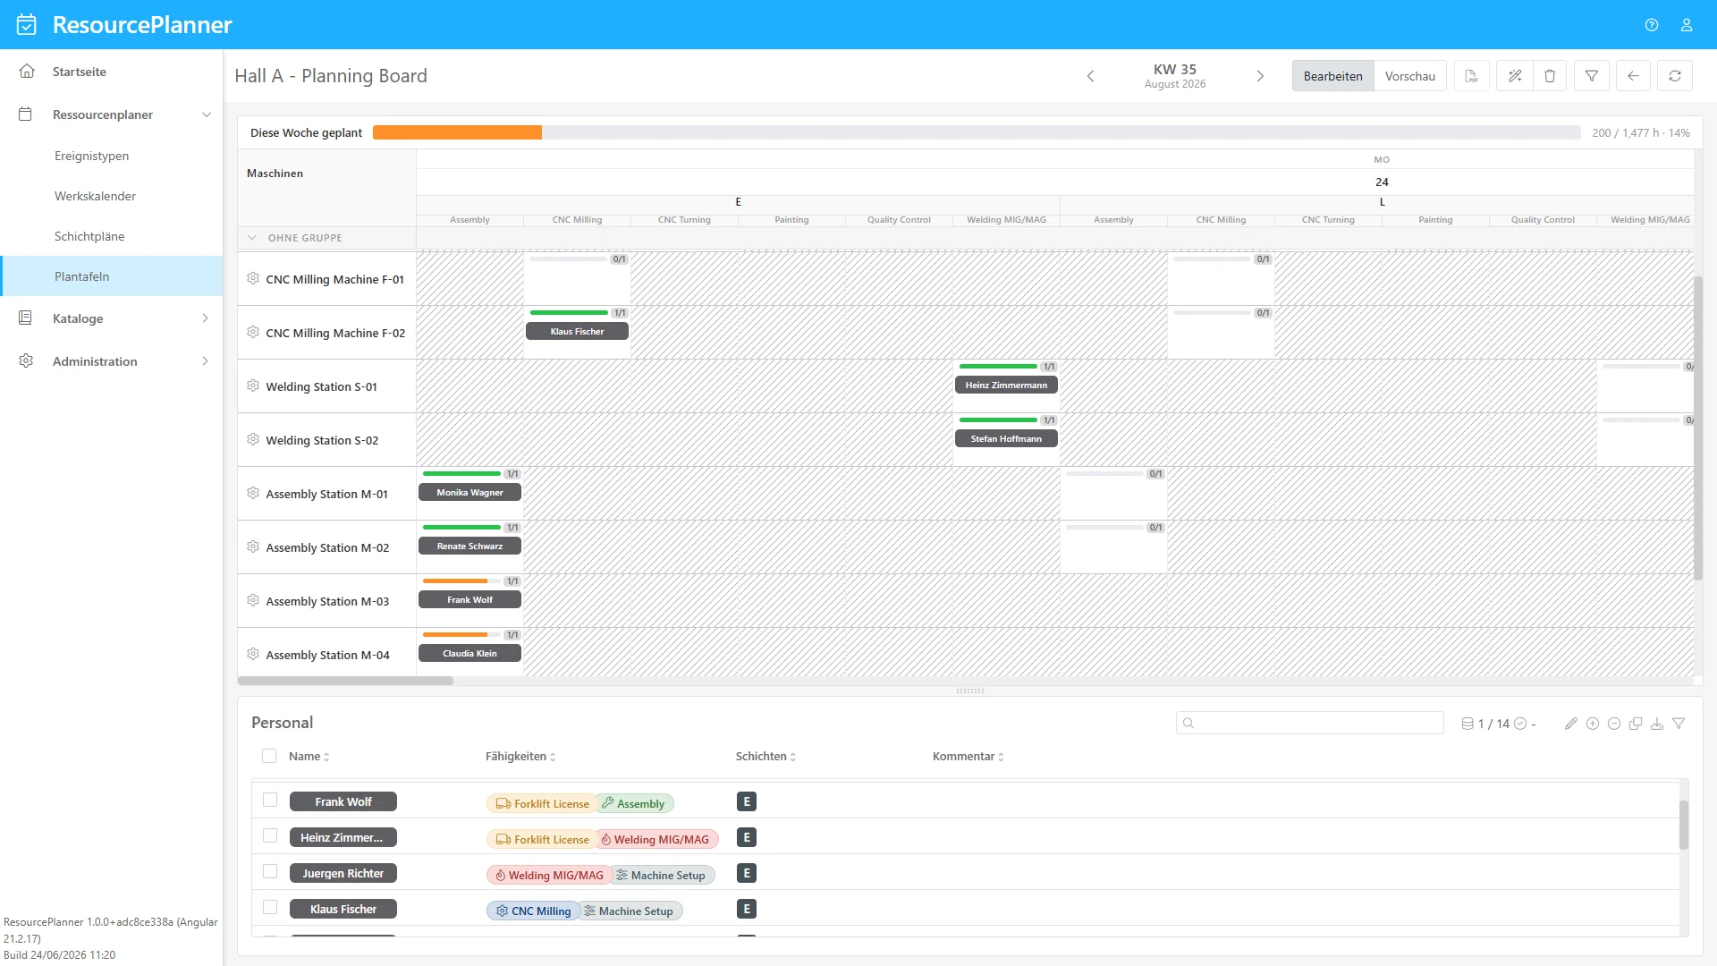Click the download icon in Personal panel

[1657, 724]
